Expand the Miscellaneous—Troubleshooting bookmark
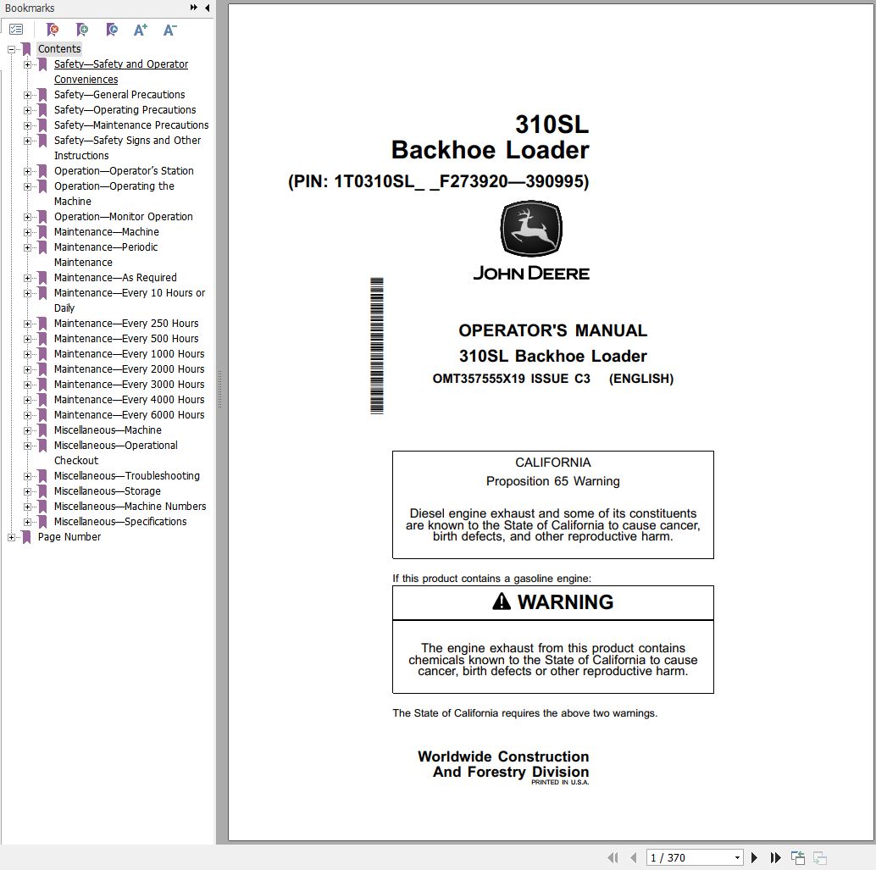Screen dimensions: 876x870 coord(29,475)
